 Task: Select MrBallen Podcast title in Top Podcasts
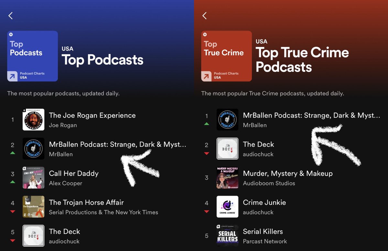pos(118,144)
